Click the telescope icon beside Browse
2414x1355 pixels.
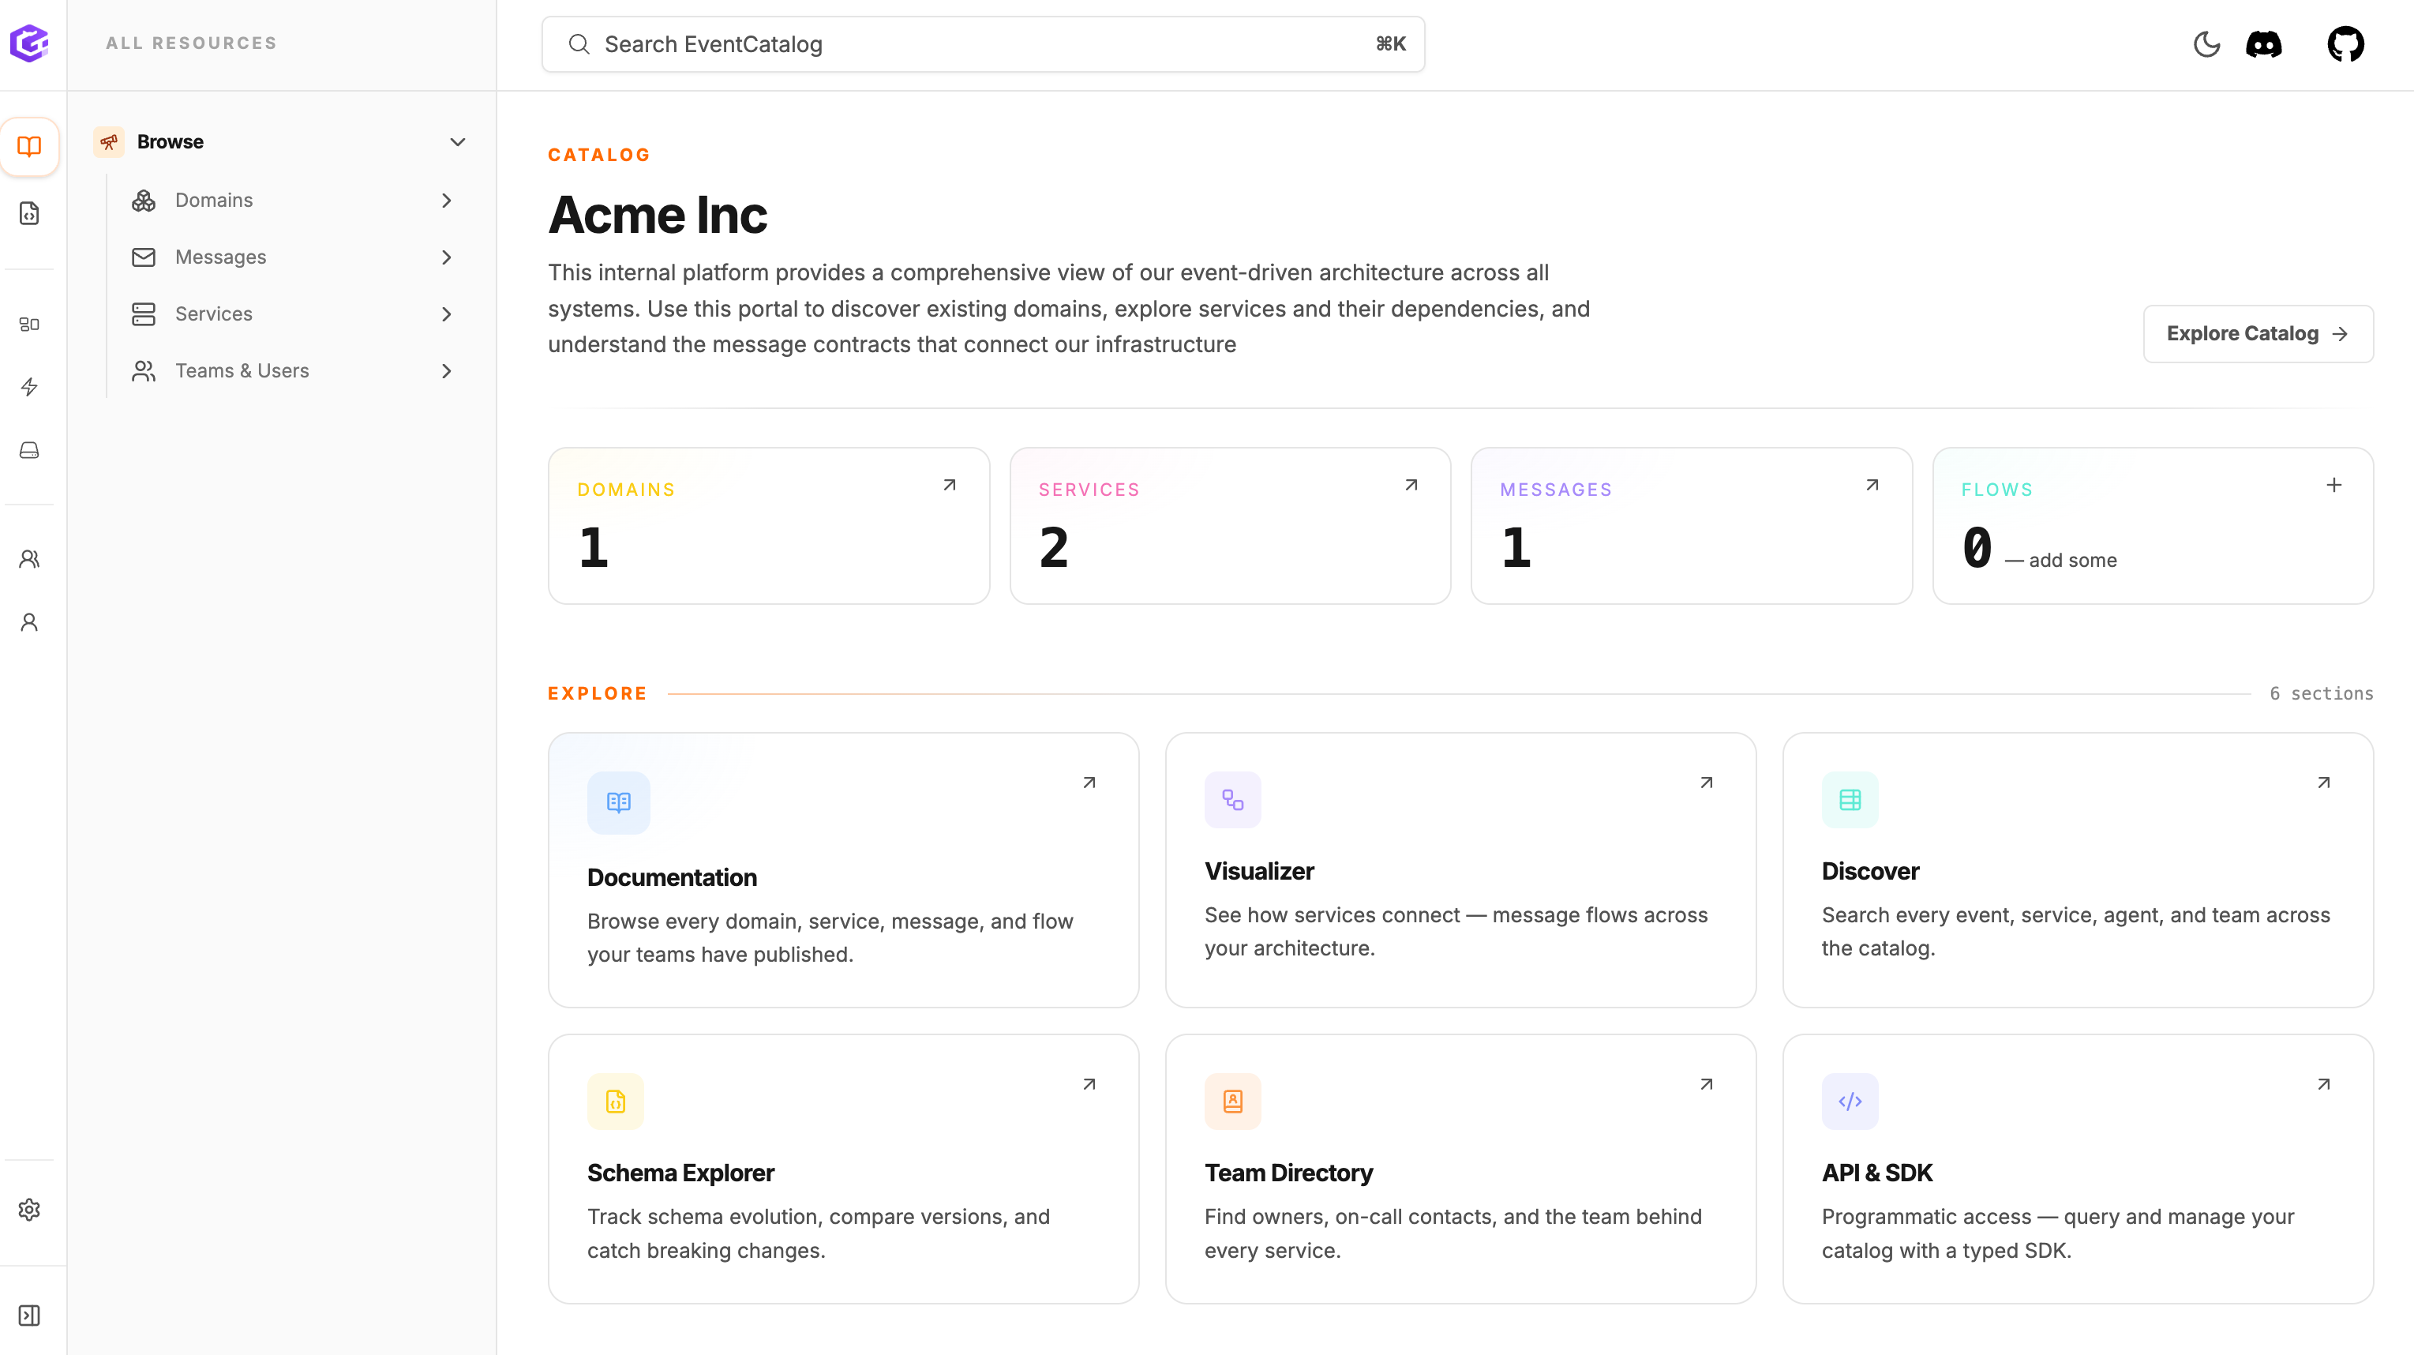click(109, 141)
